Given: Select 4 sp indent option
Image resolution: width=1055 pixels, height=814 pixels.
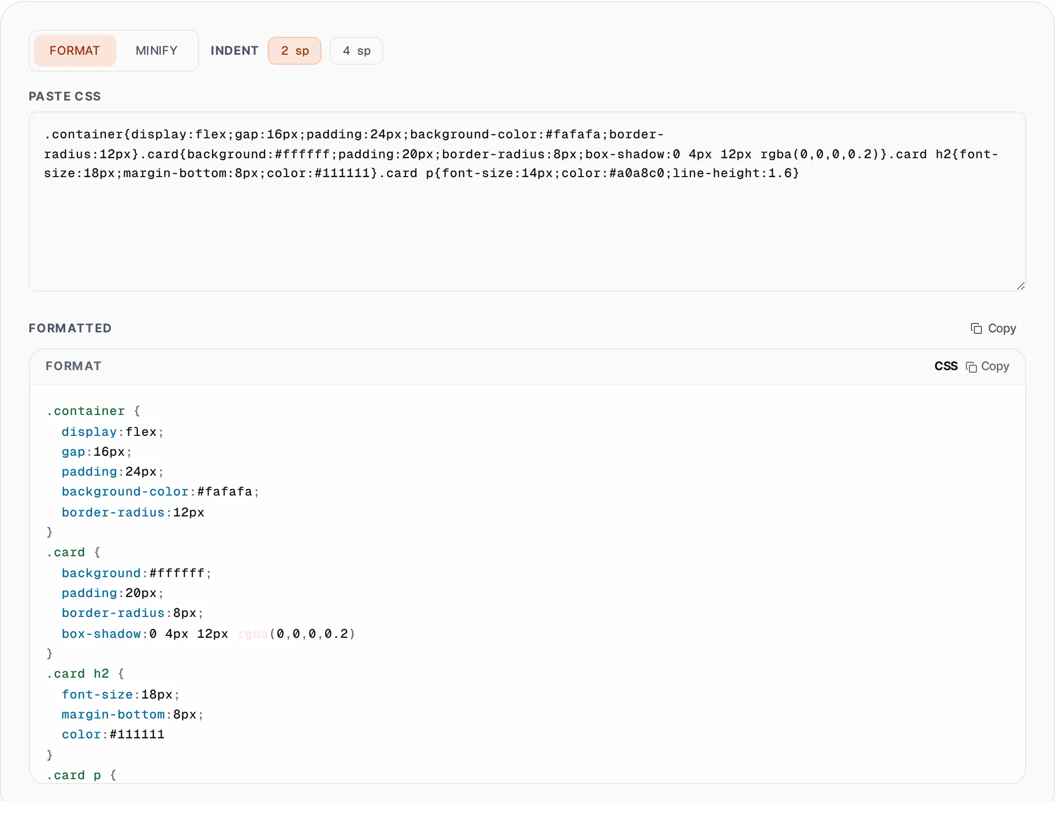Looking at the screenshot, I should point(356,51).
